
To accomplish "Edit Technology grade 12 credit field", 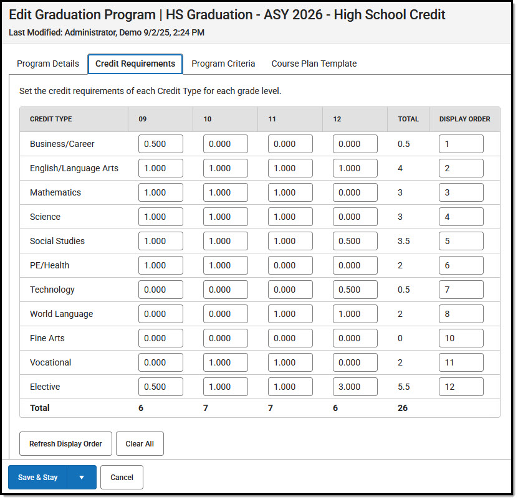I will point(355,289).
